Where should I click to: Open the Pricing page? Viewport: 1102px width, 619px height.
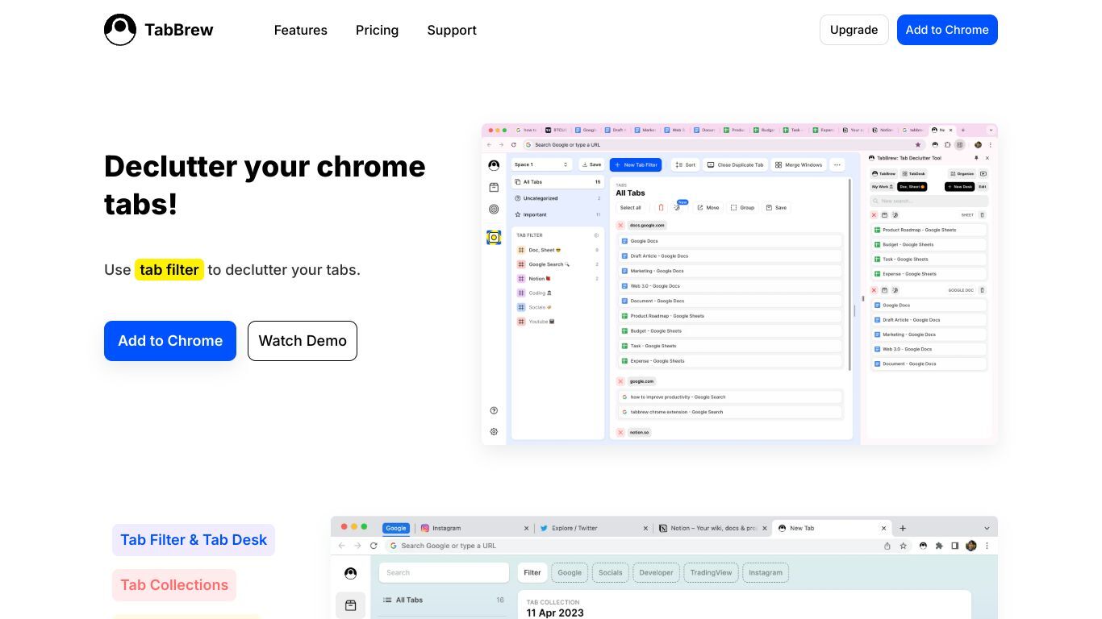(x=377, y=30)
